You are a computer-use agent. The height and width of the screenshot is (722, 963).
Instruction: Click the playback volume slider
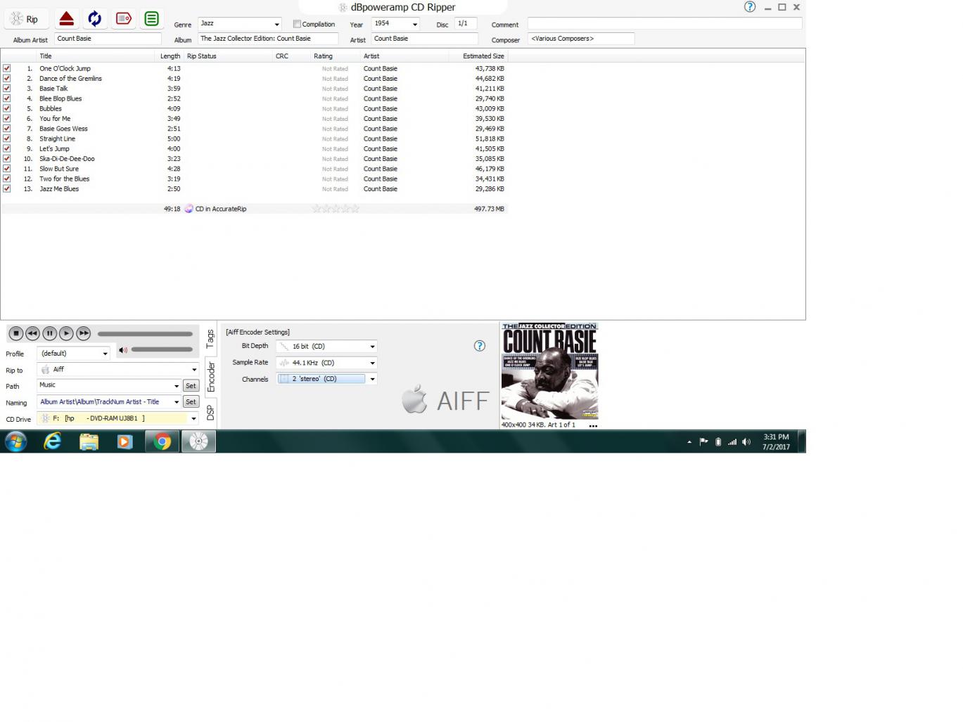162,349
